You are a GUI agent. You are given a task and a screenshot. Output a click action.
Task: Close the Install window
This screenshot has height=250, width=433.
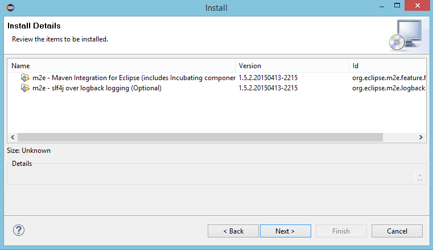point(418,5)
